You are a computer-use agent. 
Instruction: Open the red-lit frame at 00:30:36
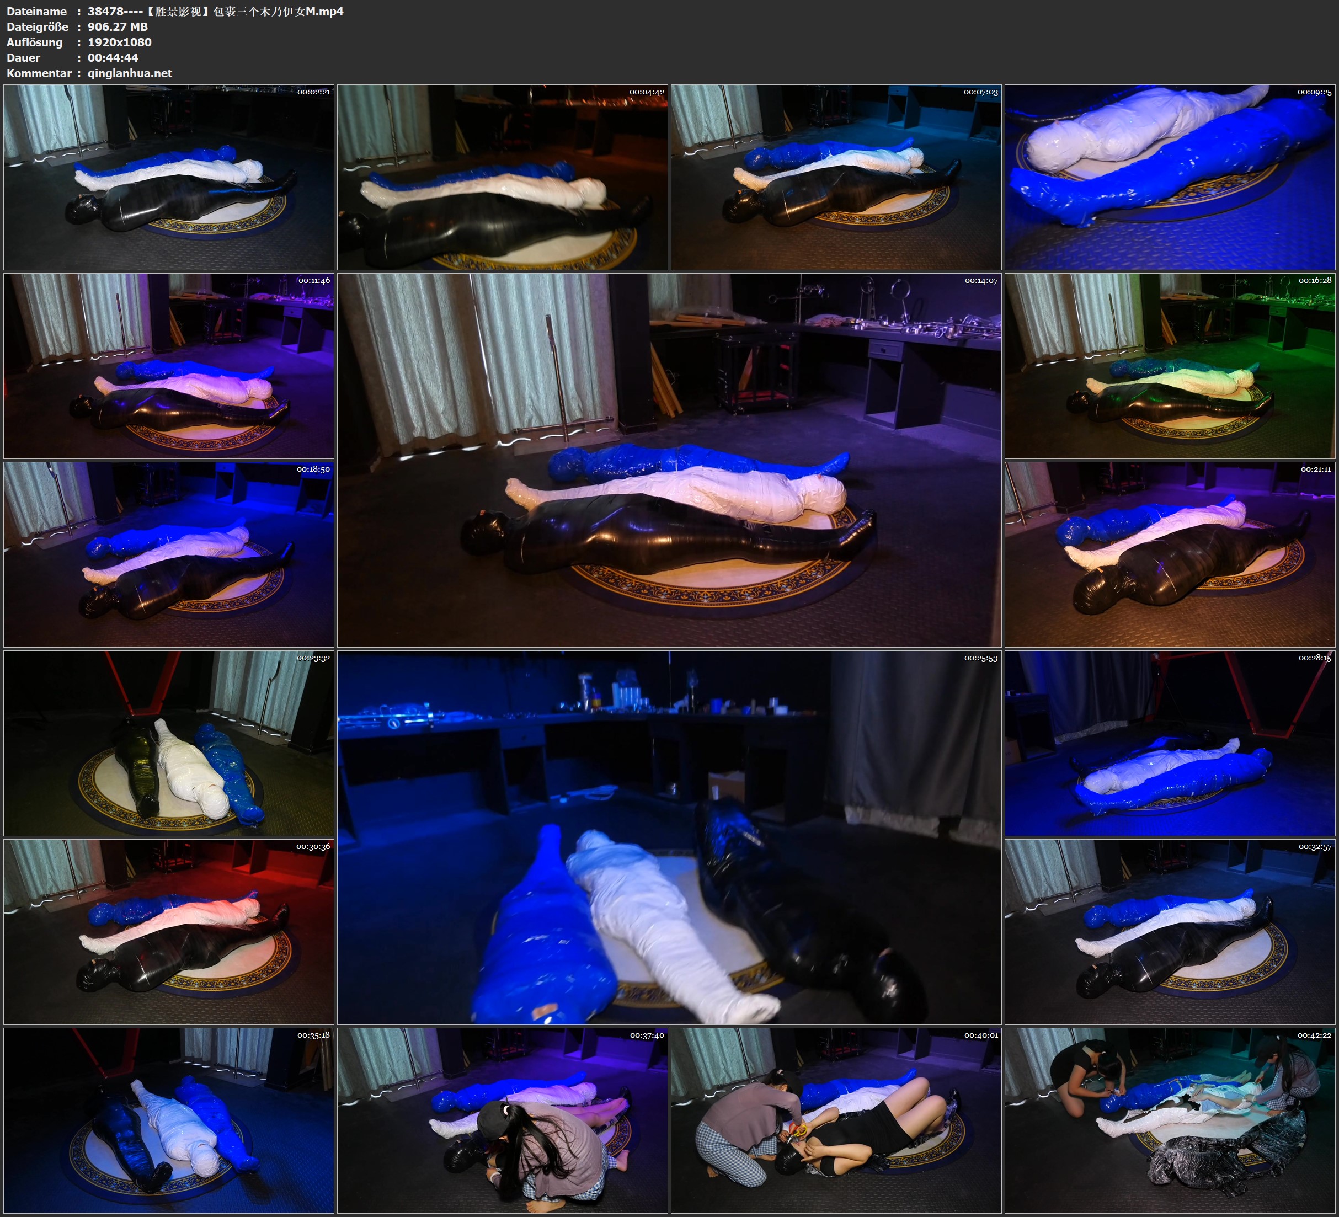point(169,931)
